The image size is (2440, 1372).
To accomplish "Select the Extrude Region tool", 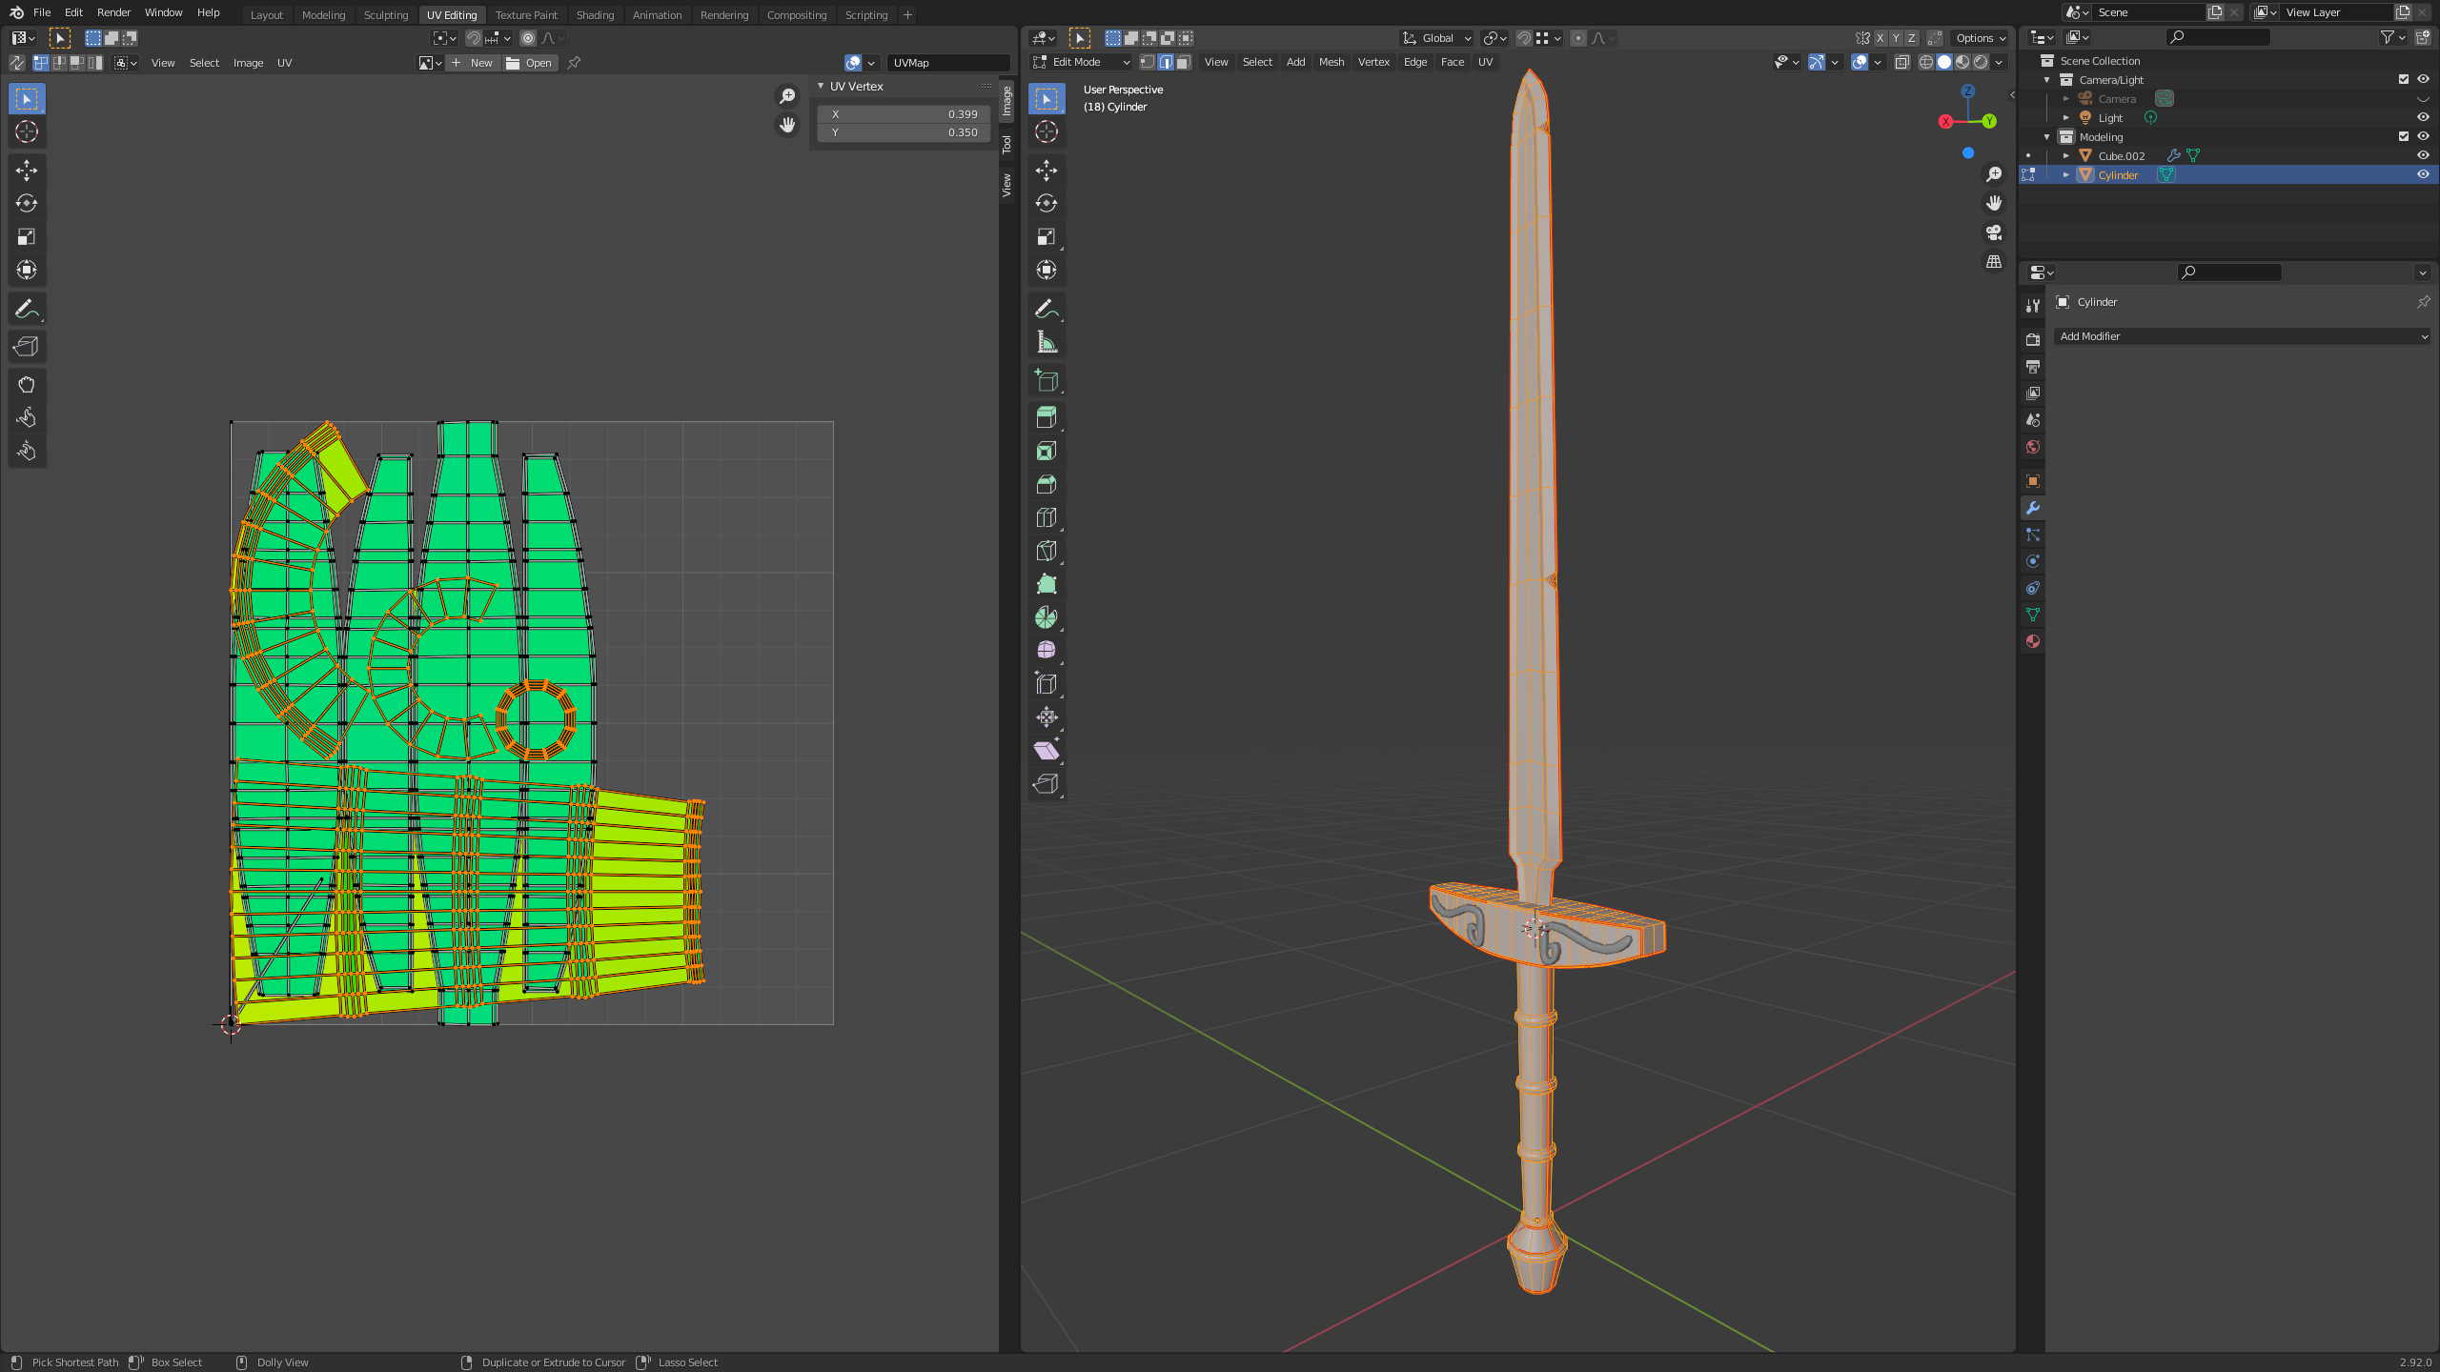I will click(1046, 417).
